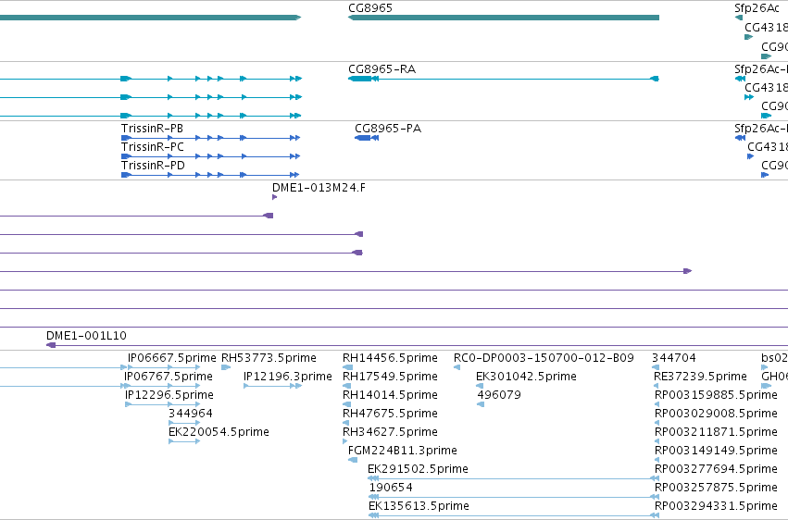Click the Sfp26Ac gene label

coord(757,8)
